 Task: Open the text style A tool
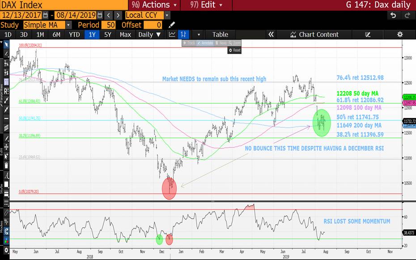6,176
